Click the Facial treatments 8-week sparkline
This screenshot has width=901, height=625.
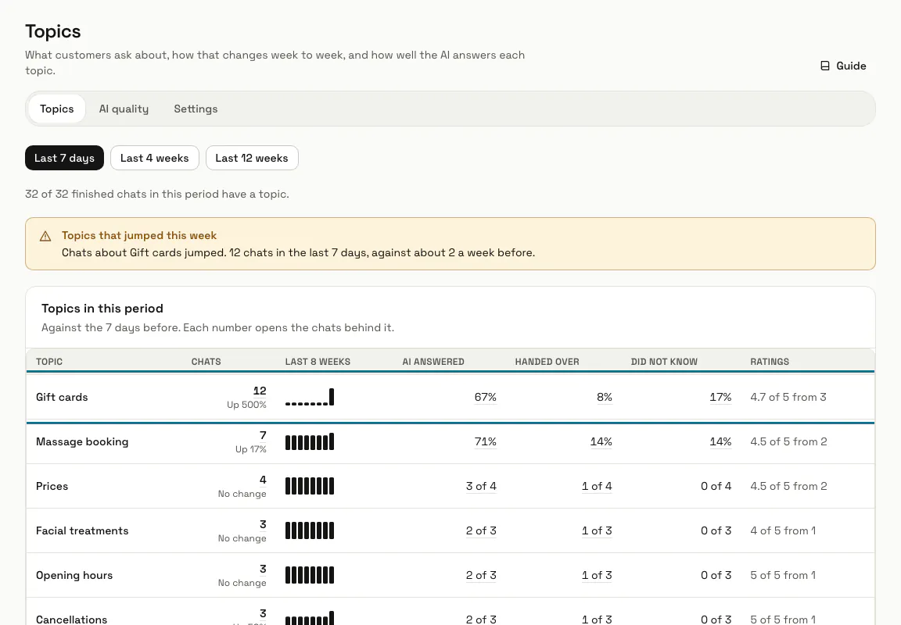[x=310, y=531]
